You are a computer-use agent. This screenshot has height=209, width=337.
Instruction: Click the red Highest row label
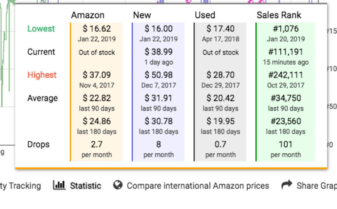click(42, 75)
